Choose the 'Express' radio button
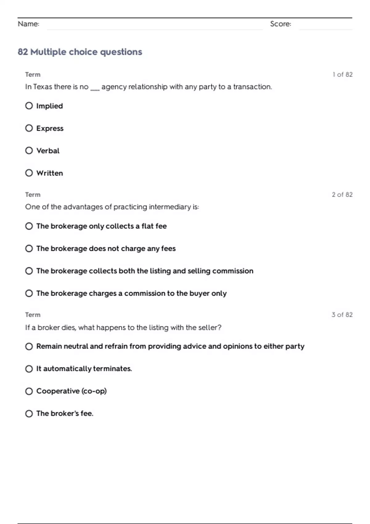 (29, 128)
